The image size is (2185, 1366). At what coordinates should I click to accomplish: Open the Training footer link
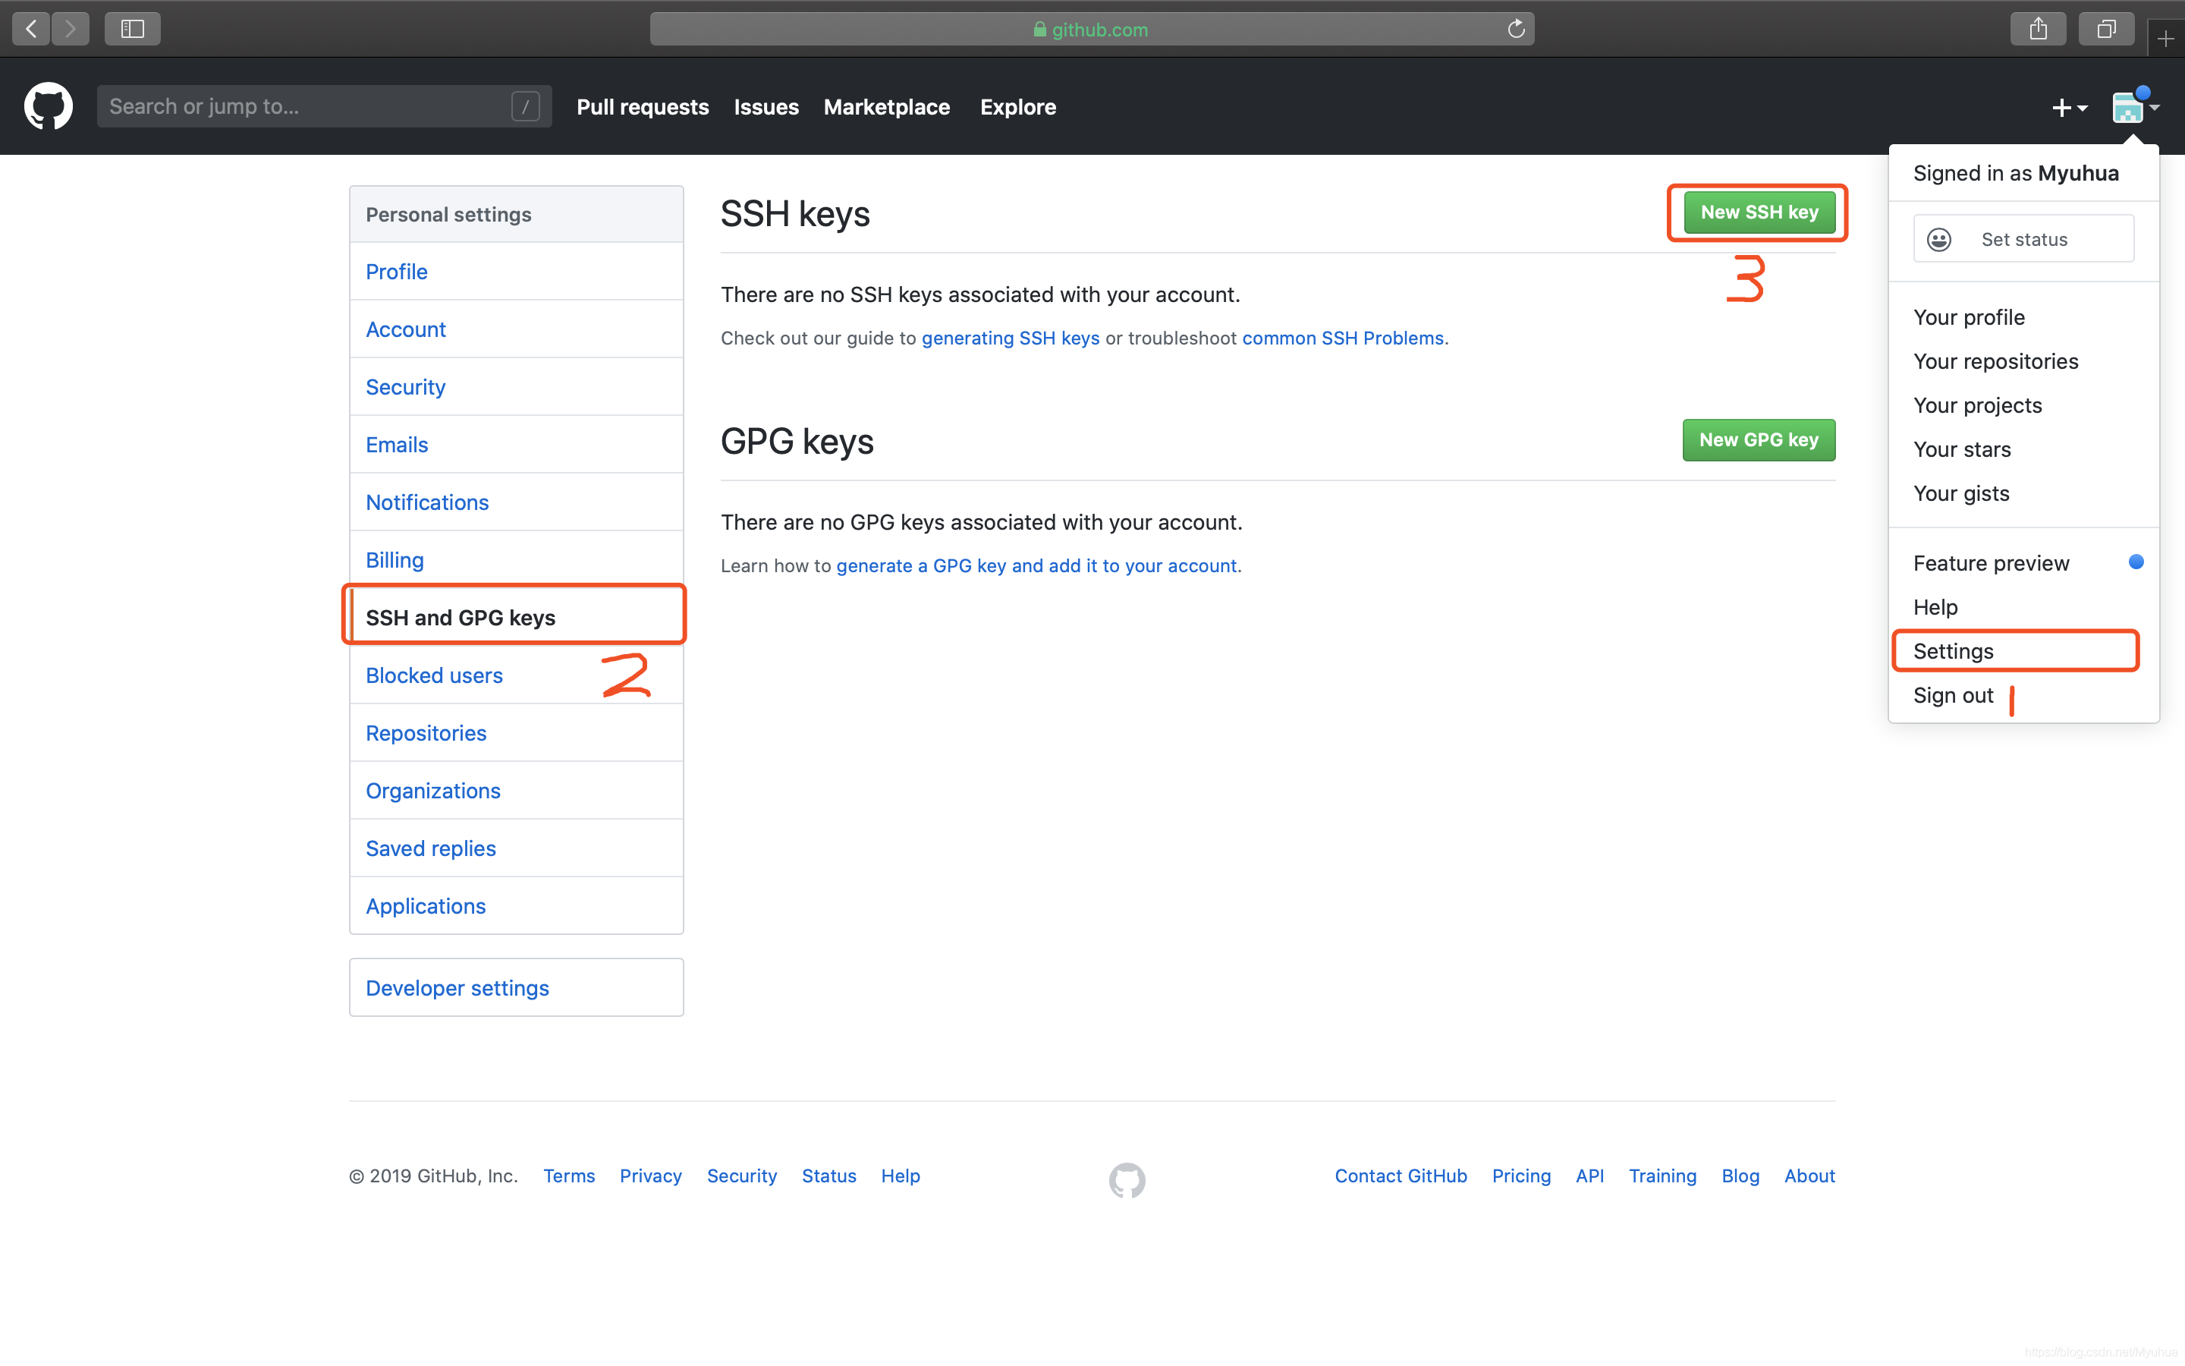(1662, 1176)
